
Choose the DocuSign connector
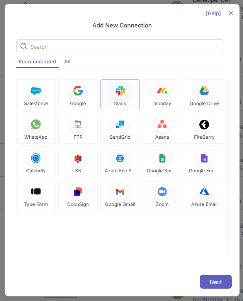78,196
